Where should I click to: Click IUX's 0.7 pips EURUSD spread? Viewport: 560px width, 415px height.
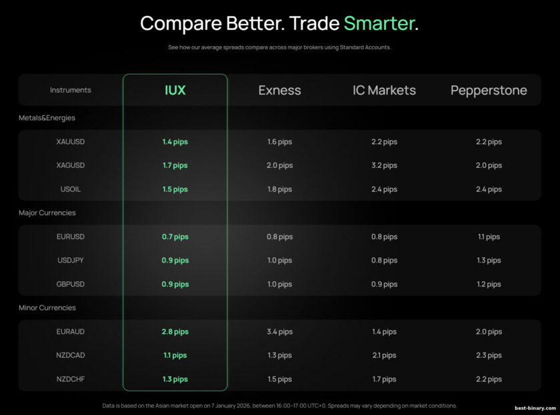(175, 236)
